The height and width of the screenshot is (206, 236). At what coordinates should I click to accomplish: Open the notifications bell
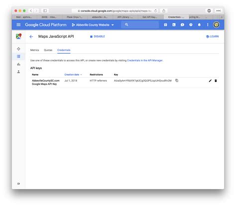199,25
